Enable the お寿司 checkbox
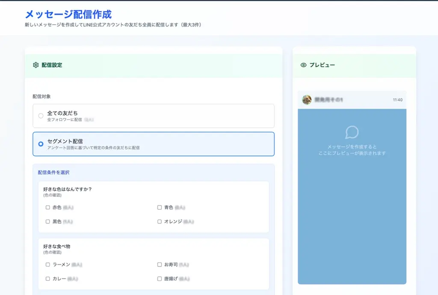 (x=160, y=265)
